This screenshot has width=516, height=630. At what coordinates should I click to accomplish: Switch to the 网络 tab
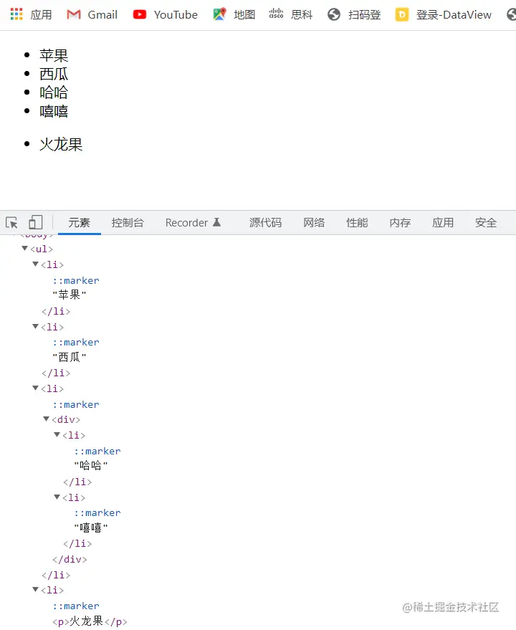(314, 223)
